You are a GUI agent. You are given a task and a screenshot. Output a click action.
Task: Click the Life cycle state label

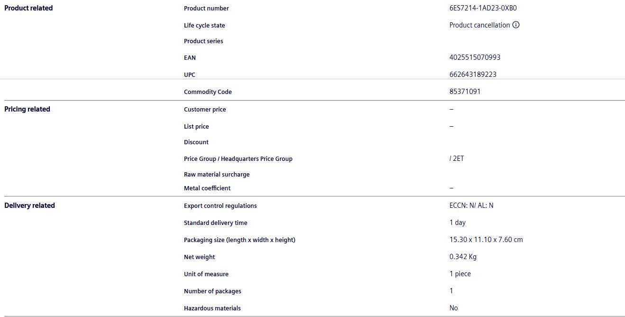tap(204, 26)
